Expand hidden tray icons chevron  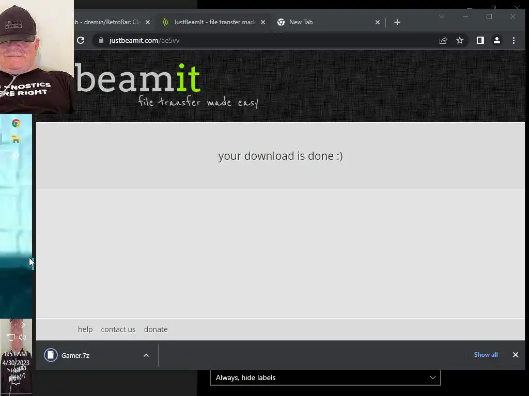tap(23, 325)
